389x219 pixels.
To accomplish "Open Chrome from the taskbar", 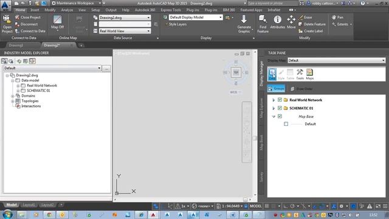I will 49,215.
